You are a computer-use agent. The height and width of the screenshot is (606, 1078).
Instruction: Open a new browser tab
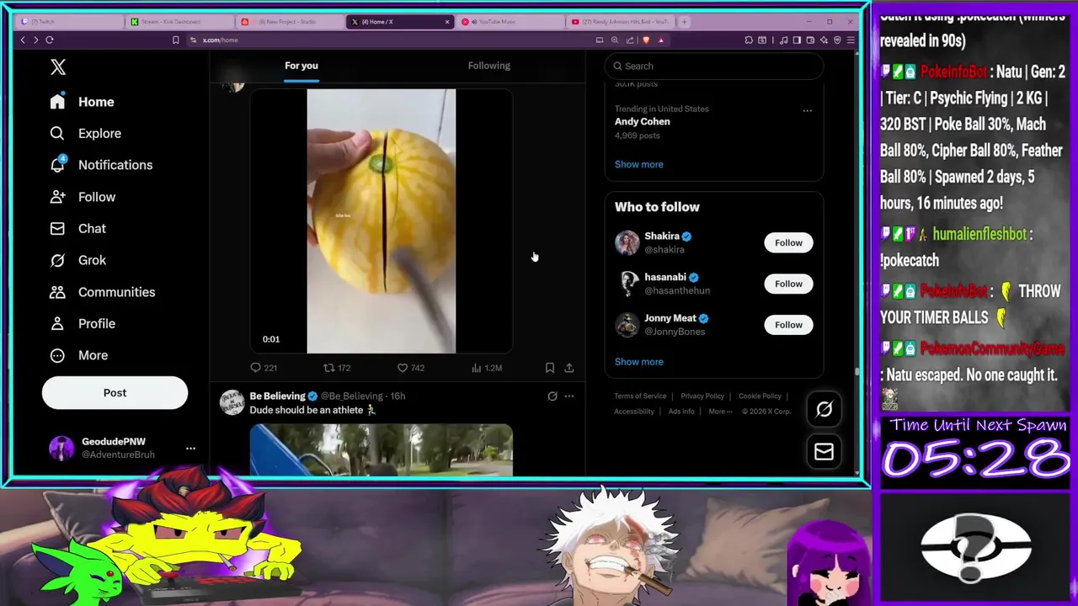pos(684,22)
